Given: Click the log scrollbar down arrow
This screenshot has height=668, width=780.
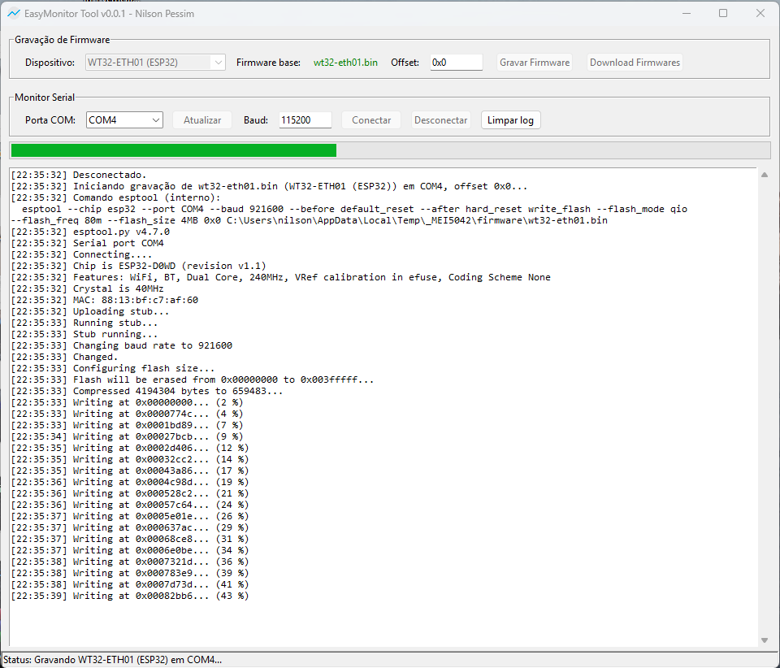Looking at the screenshot, I should coord(763,640).
